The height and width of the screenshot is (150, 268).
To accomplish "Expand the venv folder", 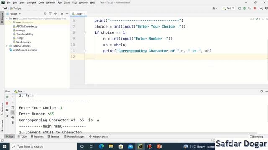I will 10,22.
